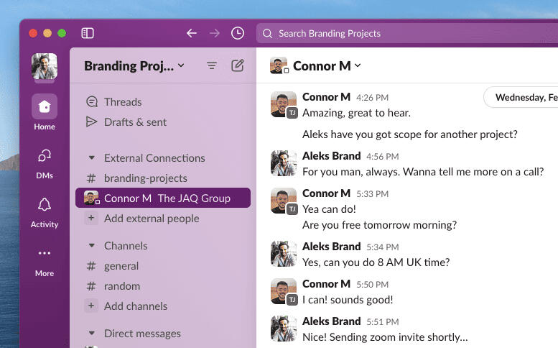
Task: Click Connor M avatar in conversation header
Action: click(279, 65)
